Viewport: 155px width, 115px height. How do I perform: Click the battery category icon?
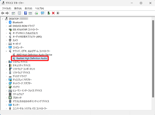pyautogui.click(x=10, y=87)
